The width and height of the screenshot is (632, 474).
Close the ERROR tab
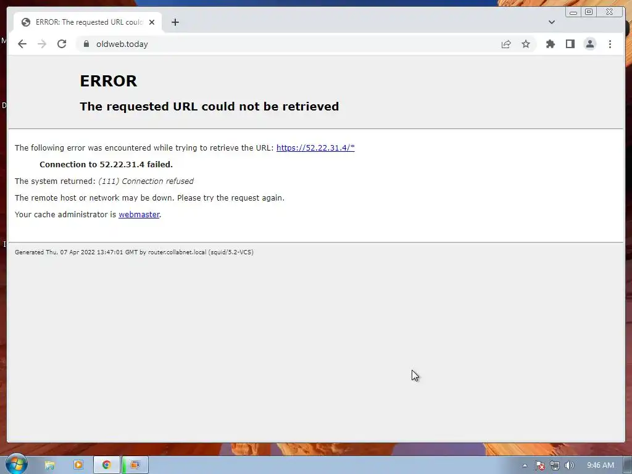(152, 22)
